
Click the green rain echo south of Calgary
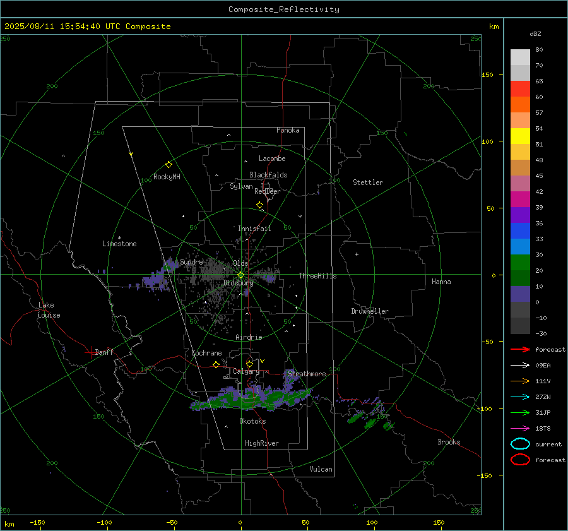[250, 398]
